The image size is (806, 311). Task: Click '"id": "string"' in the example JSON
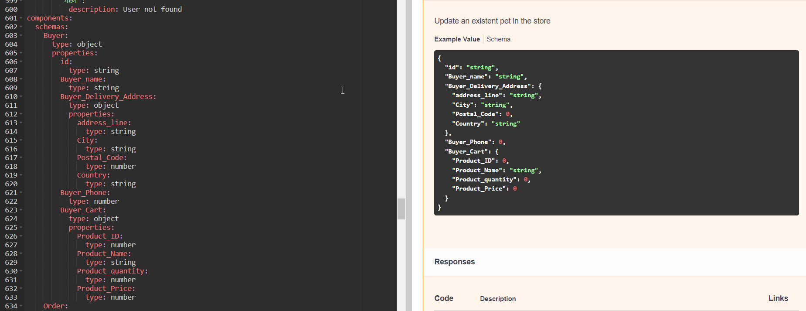coord(471,68)
